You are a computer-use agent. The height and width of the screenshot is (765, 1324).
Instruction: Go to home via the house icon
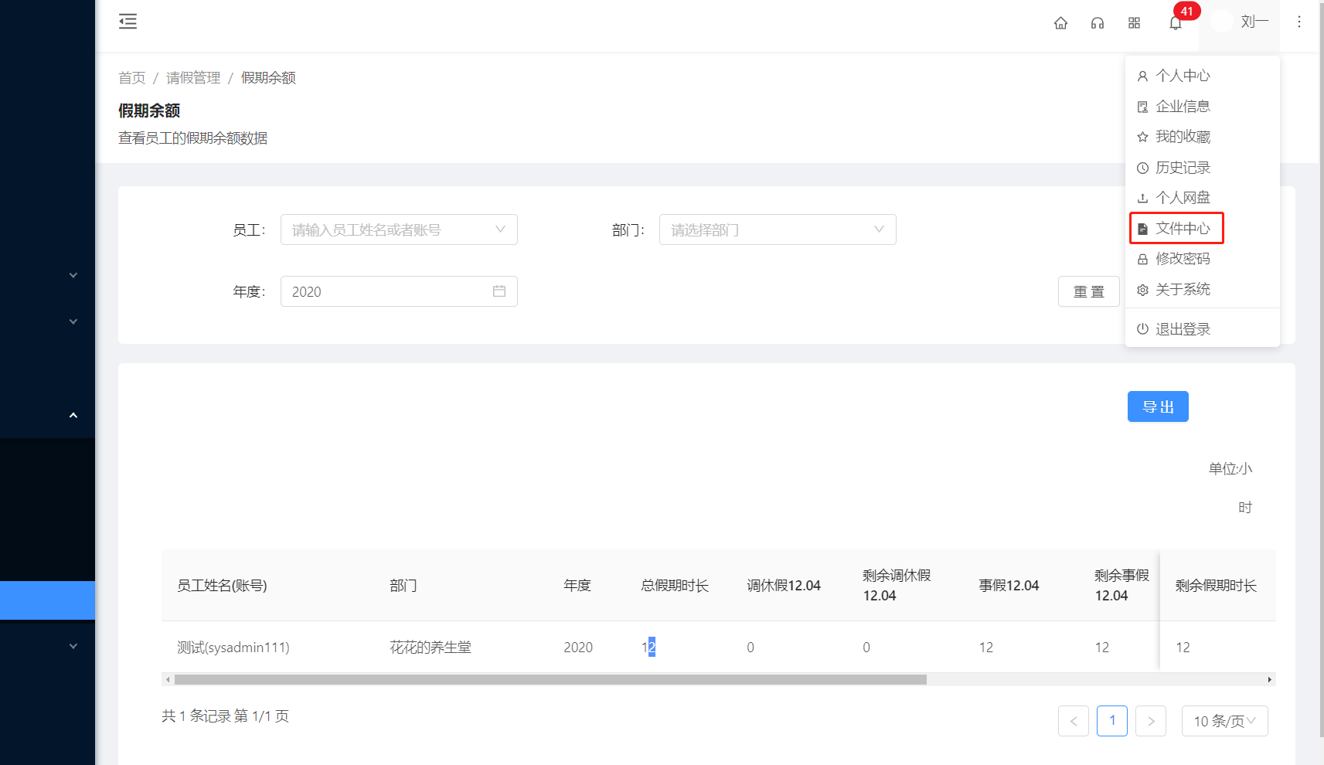point(1060,23)
